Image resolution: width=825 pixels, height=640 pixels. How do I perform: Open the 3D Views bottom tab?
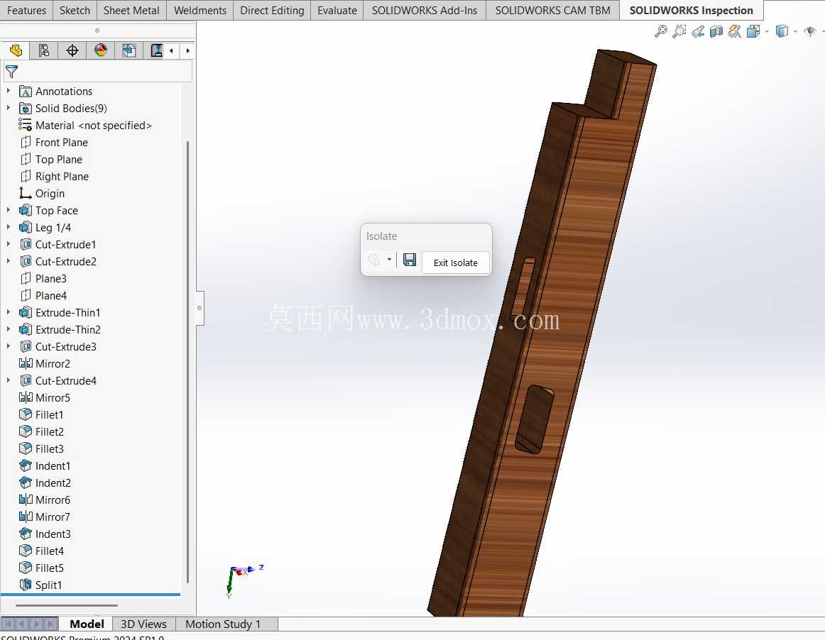[x=143, y=624]
